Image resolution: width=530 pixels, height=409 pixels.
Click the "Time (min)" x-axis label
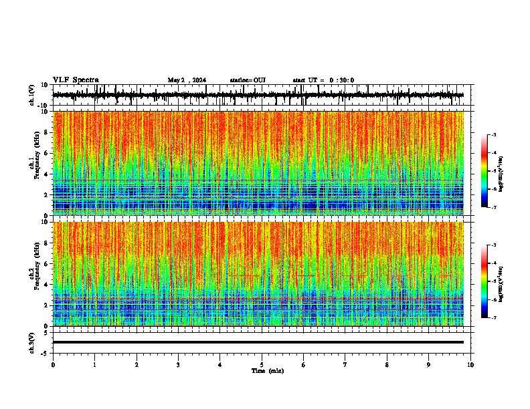(268, 371)
